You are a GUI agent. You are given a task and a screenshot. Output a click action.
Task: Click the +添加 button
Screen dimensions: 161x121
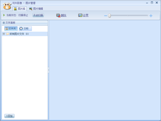(9, 116)
